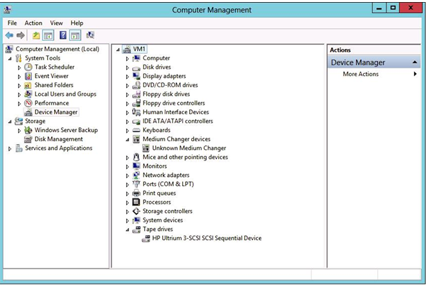Click the Shared Folders icon
Viewport: 426px width, 285px height.
(x=28, y=85)
